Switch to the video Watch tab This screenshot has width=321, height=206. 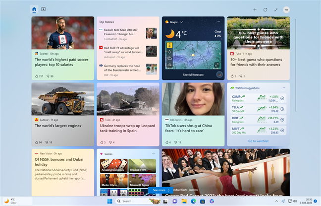coord(44,9)
